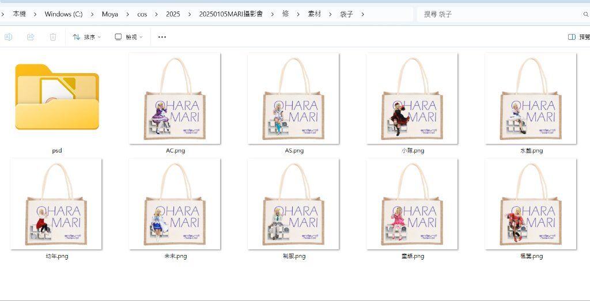Click the 楓葉.png file name
Screen dimensions: 590x301
[x=531, y=256]
